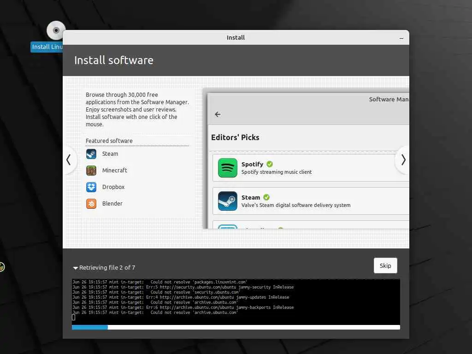472x354 pixels.
Task: Click the Install Linux Mint disc desktop icon
Action: coord(56,30)
